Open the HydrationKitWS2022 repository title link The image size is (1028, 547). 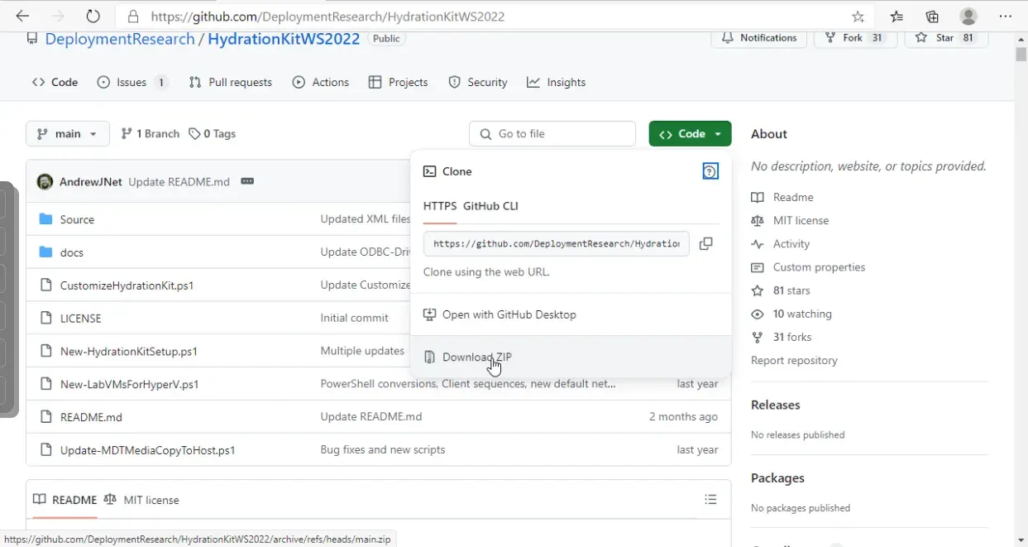[x=284, y=39]
